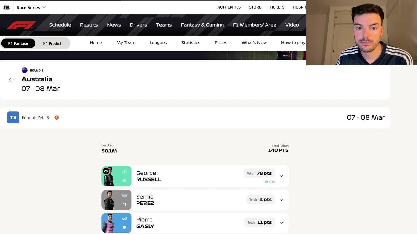Click the Sergio PEREZ name

[x=145, y=200]
